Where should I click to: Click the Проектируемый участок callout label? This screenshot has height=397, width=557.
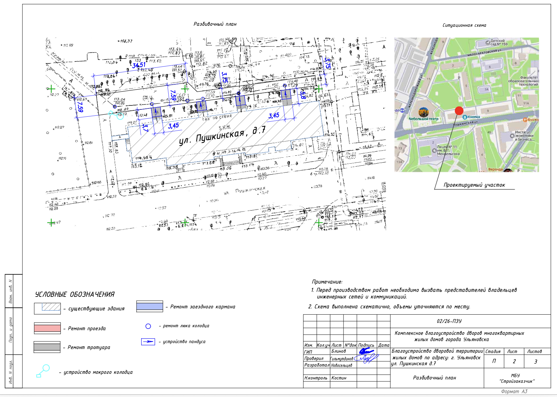[x=474, y=185]
